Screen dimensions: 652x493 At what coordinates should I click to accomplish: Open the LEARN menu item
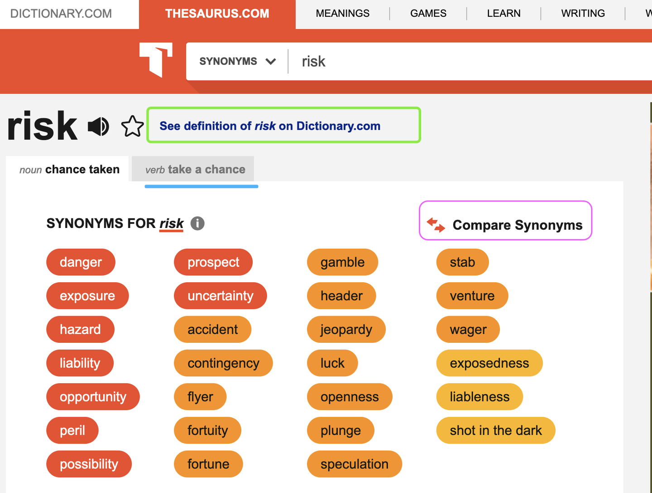tap(503, 13)
